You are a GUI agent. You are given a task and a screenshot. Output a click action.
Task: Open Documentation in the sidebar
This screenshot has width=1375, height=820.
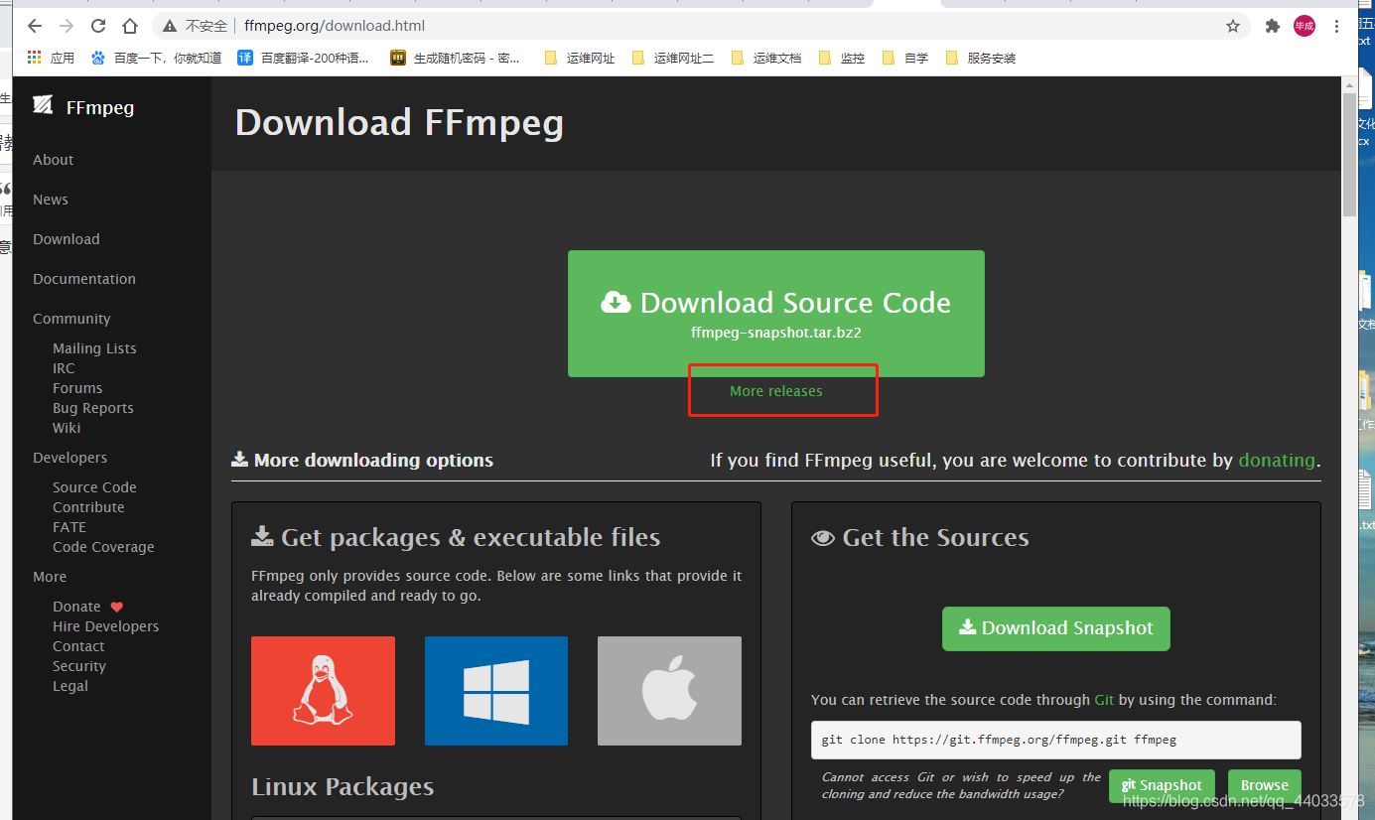tap(84, 279)
